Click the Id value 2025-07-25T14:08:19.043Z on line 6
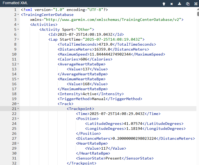This screenshot has height=165, width=199. click(x=85, y=34)
